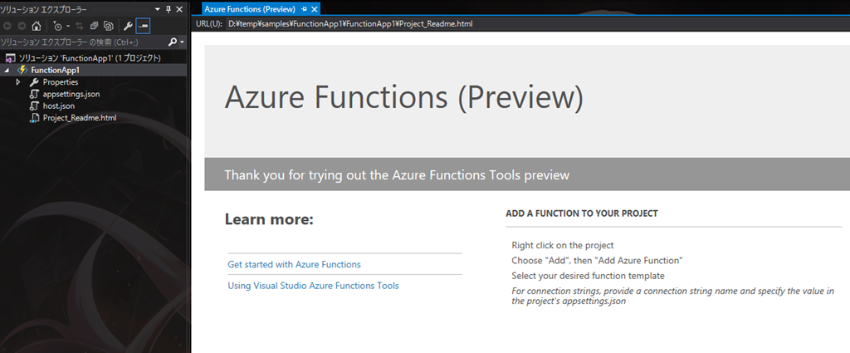The height and width of the screenshot is (353, 850).
Task: Click the search magnifier icon in Solution Explorer
Action: (172, 42)
